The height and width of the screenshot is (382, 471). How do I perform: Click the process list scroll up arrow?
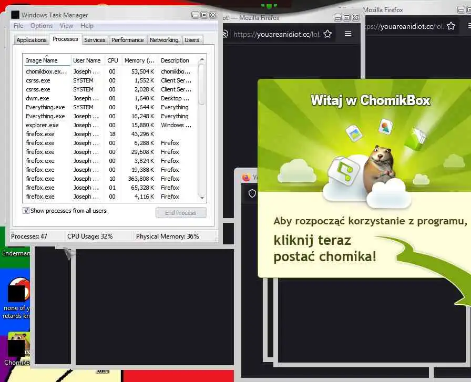[x=202, y=59]
